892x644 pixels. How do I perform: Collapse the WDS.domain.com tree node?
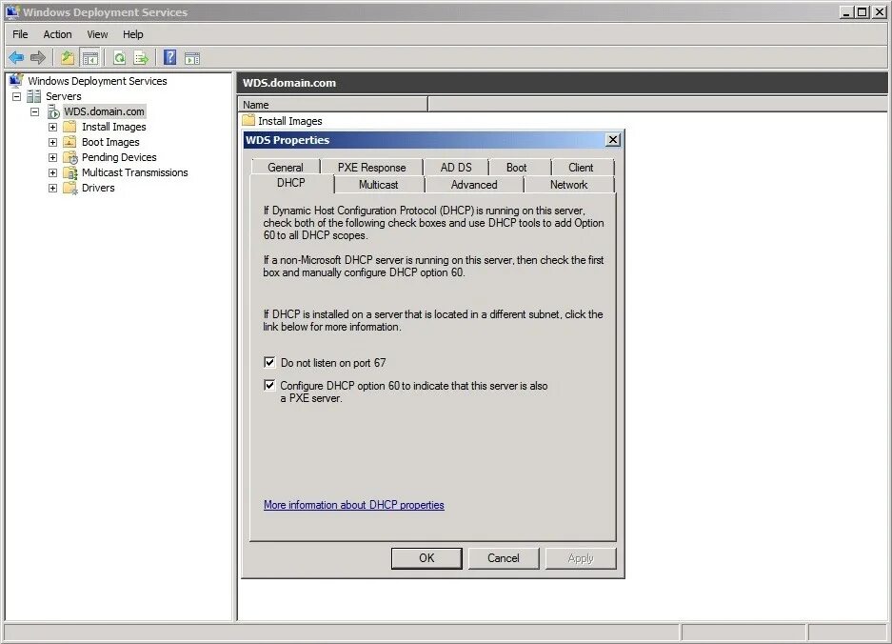coord(34,111)
